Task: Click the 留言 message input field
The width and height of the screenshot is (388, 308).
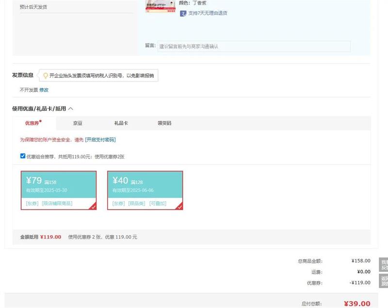Action: (x=253, y=47)
